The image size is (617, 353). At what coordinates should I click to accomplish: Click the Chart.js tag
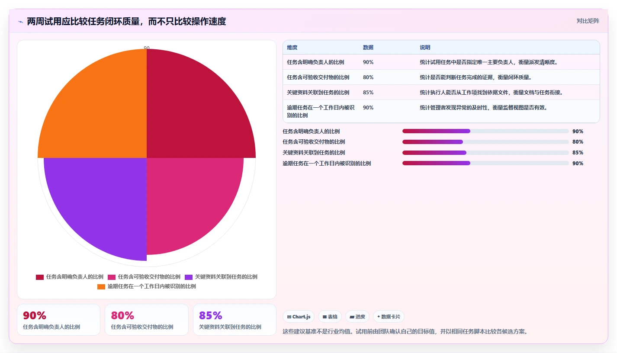(x=299, y=317)
